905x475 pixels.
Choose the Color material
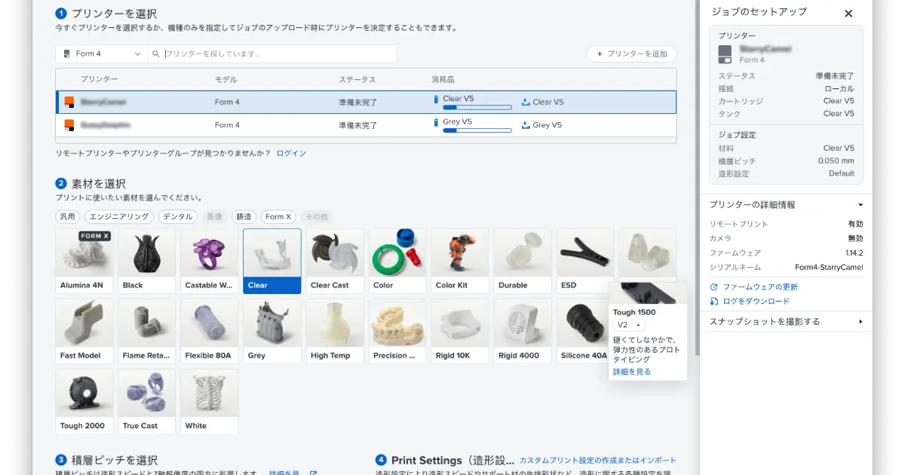click(x=397, y=261)
